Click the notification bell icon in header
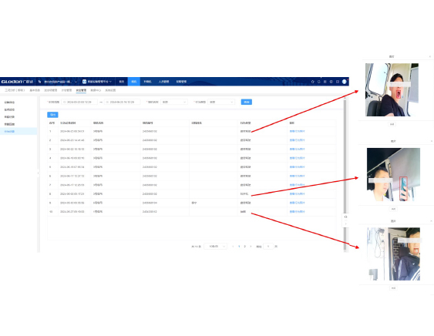434x336 pixels. pyautogui.click(x=319, y=82)
